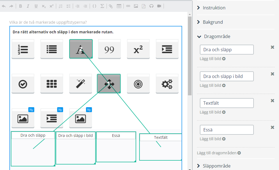Click the undo arrow in the editor toolbar
279x170 pixels.
4,6
